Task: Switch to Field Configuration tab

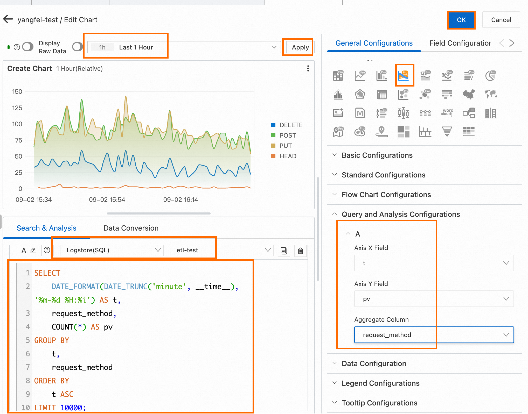Action: (x=460, y=43)
